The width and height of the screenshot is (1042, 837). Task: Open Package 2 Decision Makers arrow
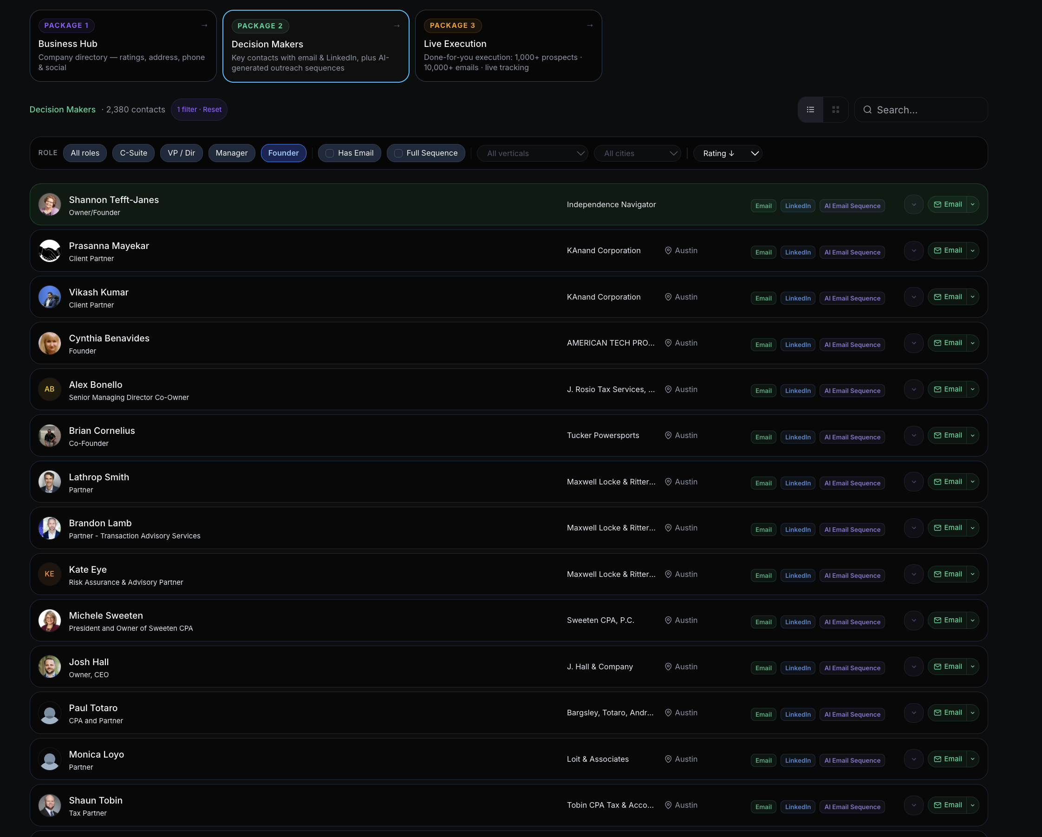397,26
